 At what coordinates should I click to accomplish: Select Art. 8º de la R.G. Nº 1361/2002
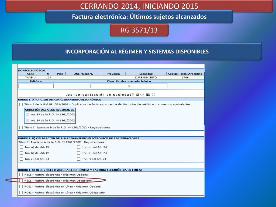click(28, 114)
